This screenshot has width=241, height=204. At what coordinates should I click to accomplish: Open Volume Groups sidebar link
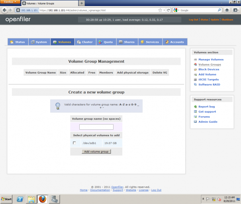coord(210,64)
